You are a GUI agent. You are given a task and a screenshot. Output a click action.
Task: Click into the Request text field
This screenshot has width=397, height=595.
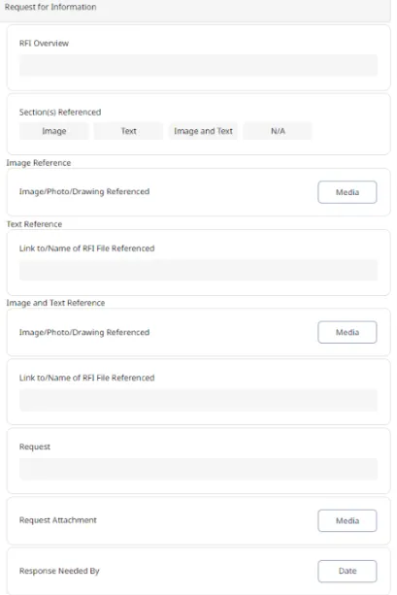(x=198, y=469)
